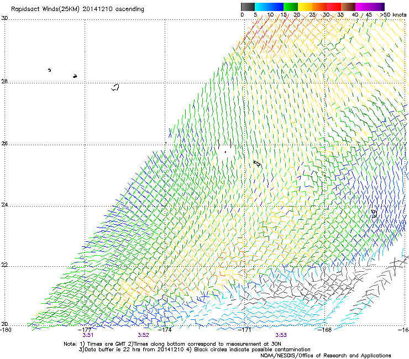Click the green 15-20 knots legend swatch
This screenshot has height=359, width=409.
click(x=291, y=7)
